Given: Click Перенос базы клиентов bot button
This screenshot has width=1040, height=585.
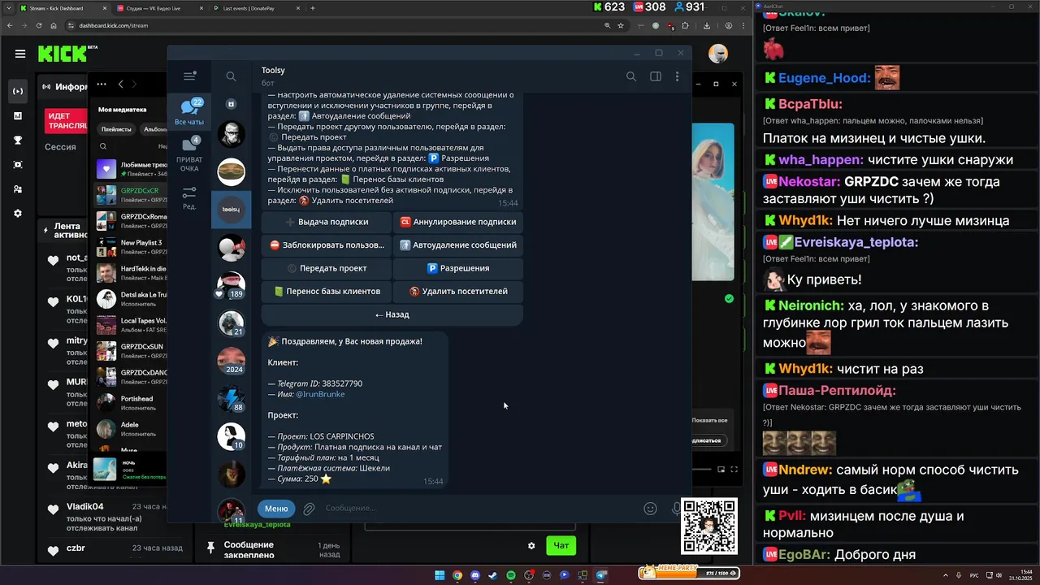Looking at the screenshot, I should pyautogui.click(x=327, y=291).
